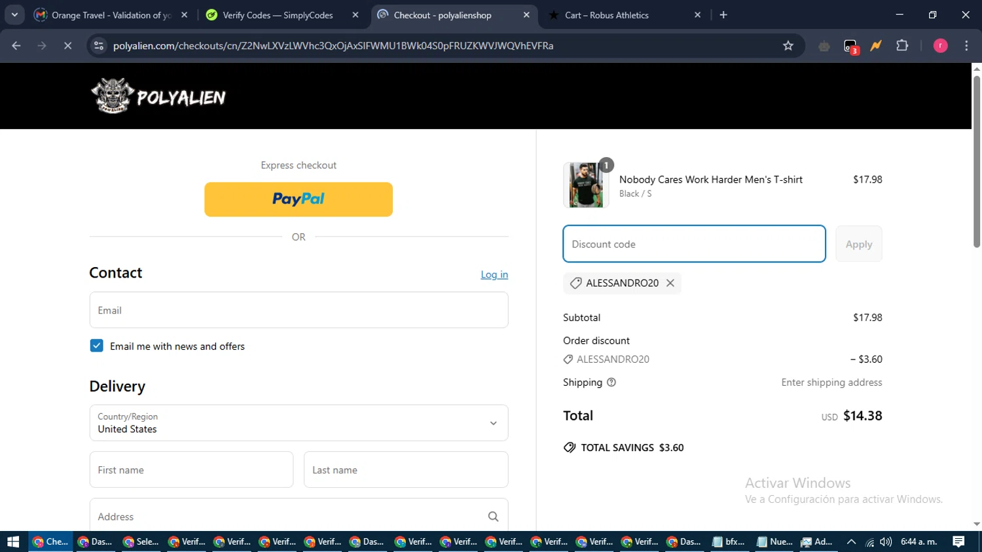Screen dimensions: 982x552
Task: Click the Apply discount button
Action: pyautogui.click(x=859, y=244)
